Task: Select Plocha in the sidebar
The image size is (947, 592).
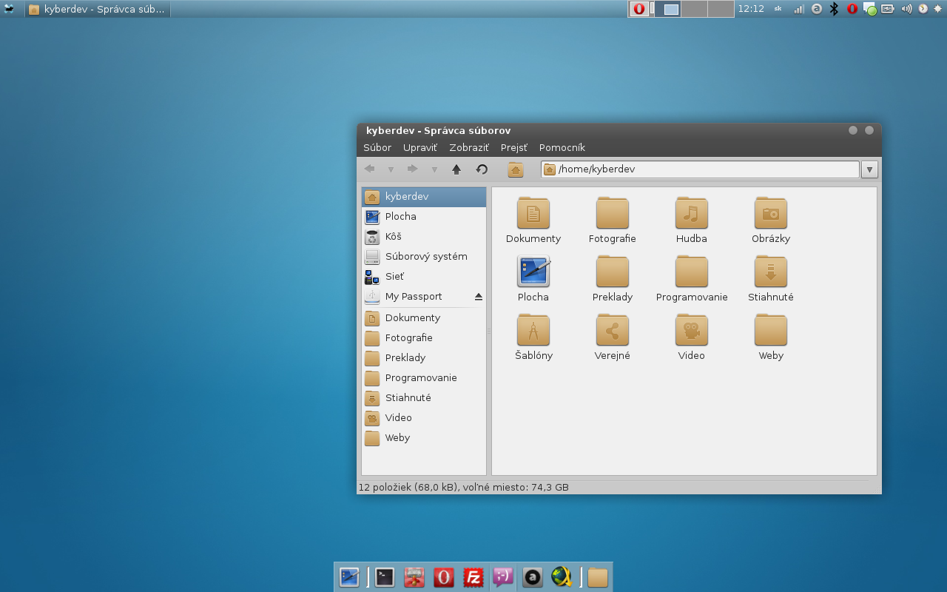Action: (424, 217)
